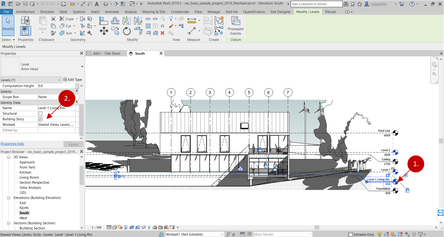The width and height of the screenshot is (444, 237).
Task: Toggle Reveal Hidden Elements lightbulb
Action: 149,227
